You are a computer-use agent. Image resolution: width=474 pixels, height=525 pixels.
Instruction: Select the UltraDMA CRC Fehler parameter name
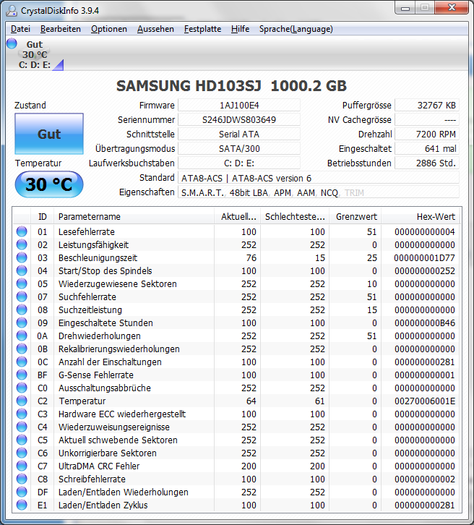click(x=99, y=466)
